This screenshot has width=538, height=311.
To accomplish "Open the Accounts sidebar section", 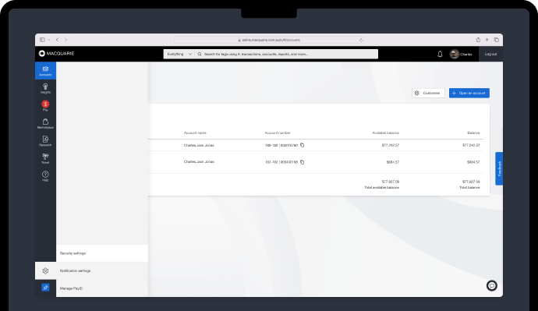I will tap(45, 71).
